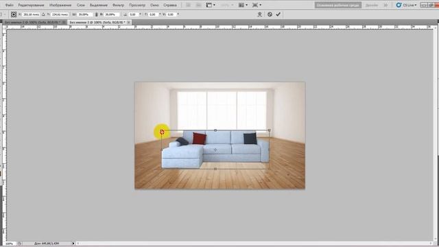
Task: Open the CS Live dropdown
Action: click(x=407, y=5)
